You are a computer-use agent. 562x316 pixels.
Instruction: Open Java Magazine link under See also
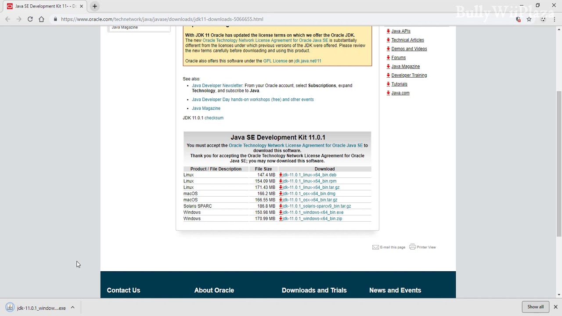[206, 108]
